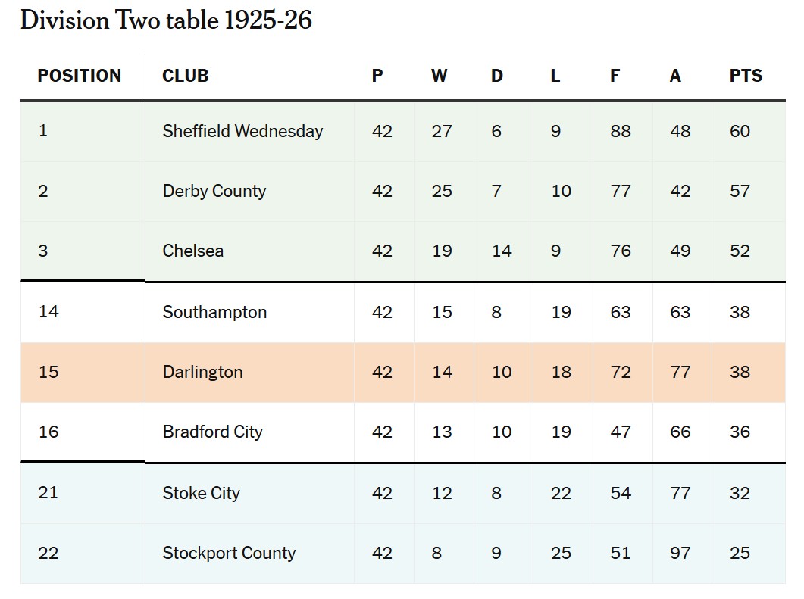
Task: Select the Stockport County club name
Action: coord(229,553)
